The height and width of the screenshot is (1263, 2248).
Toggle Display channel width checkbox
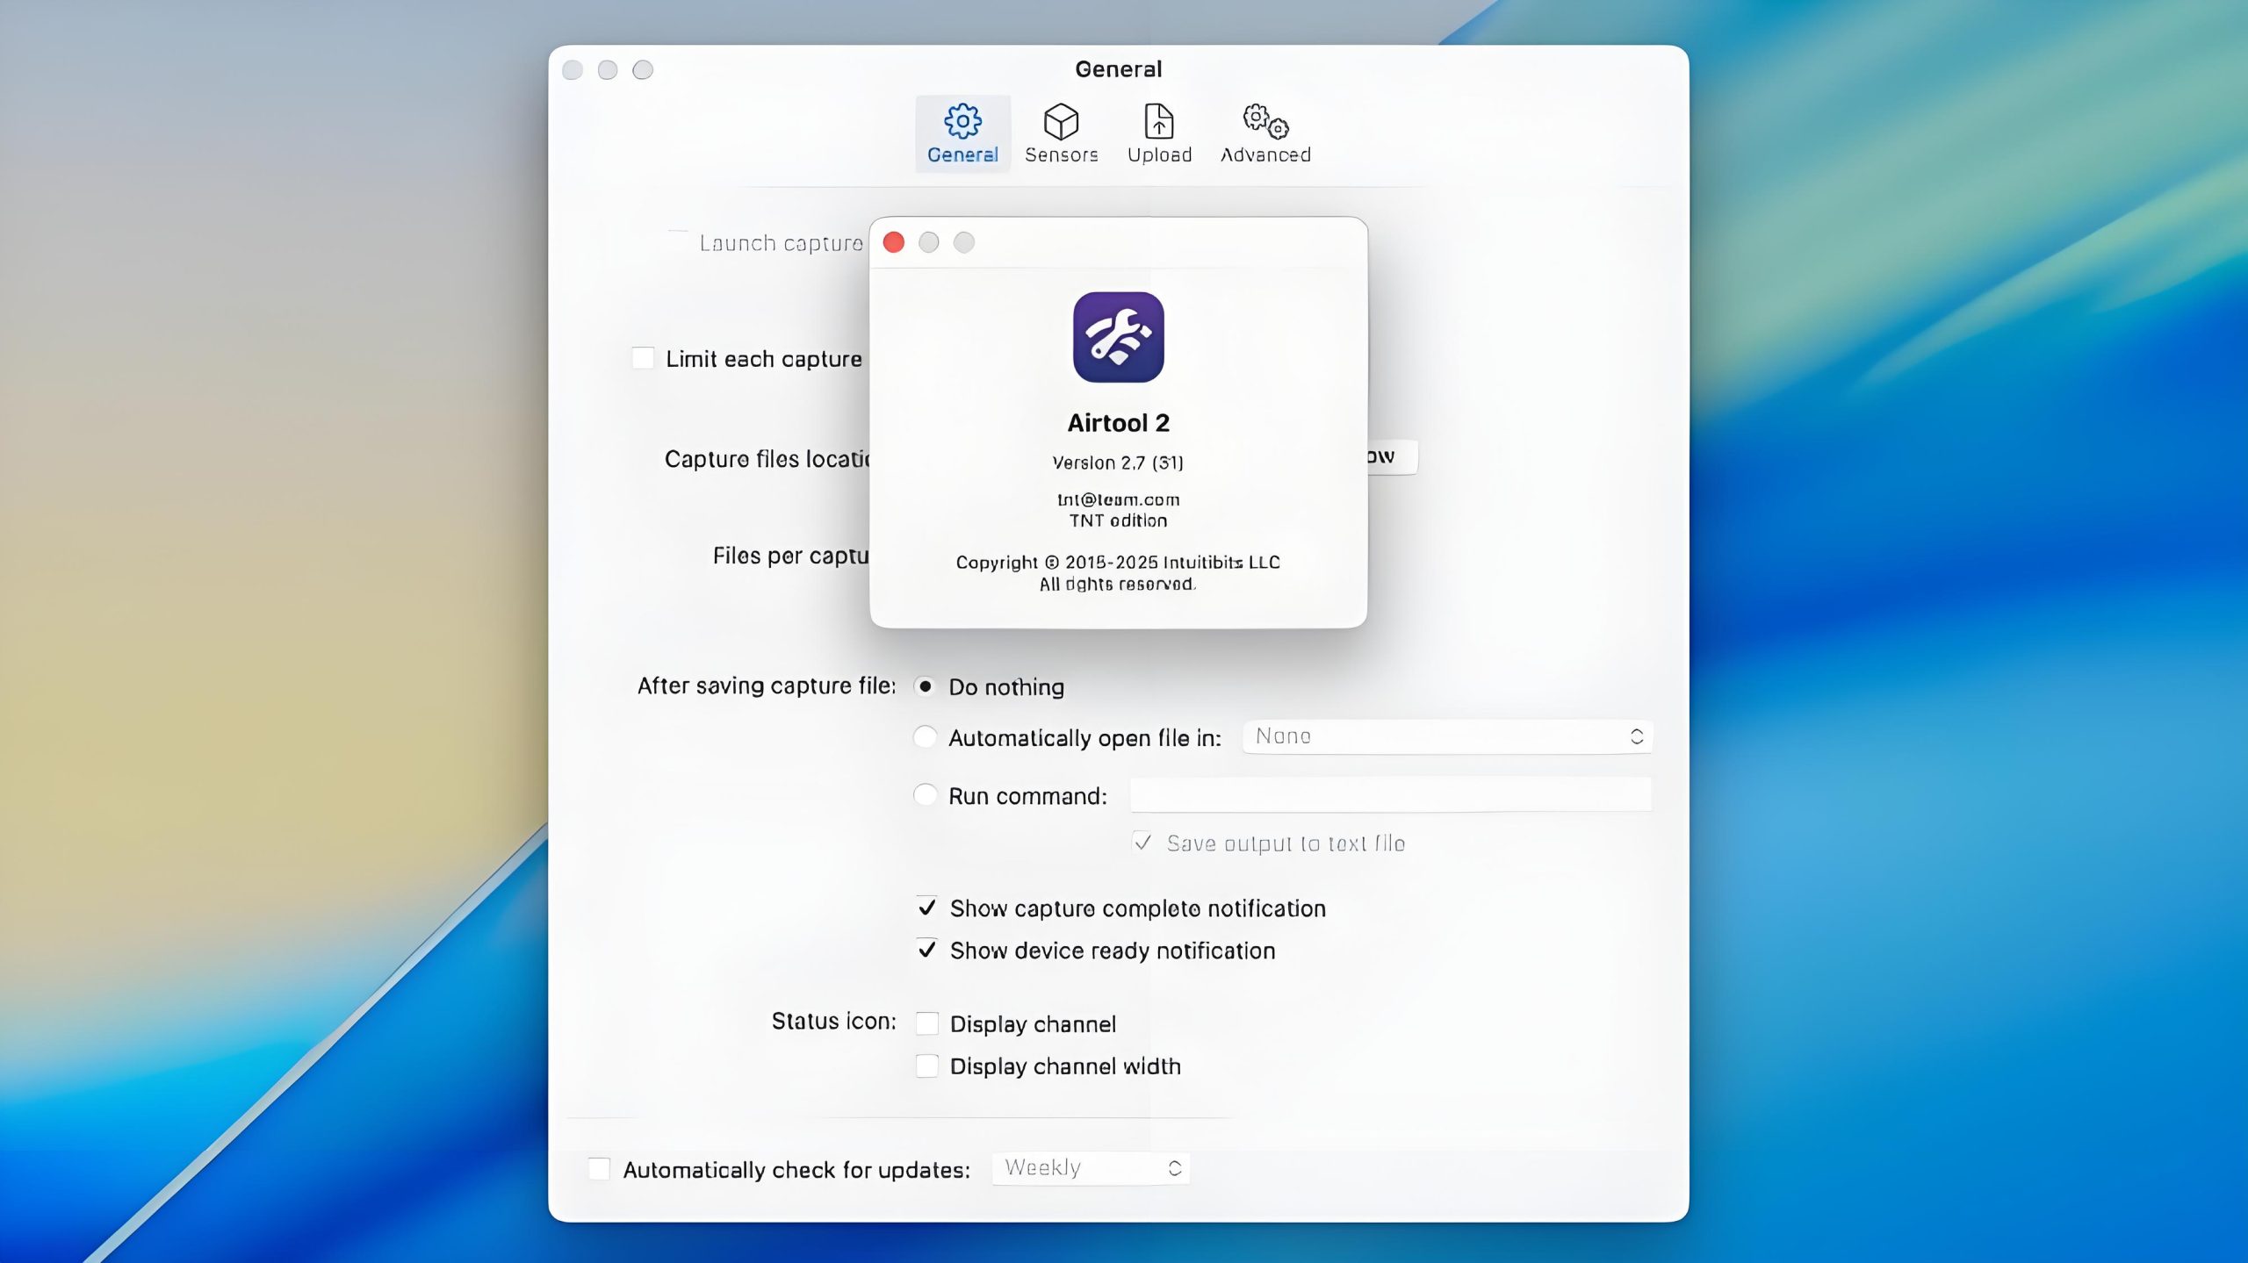[x=926, y=1066]
